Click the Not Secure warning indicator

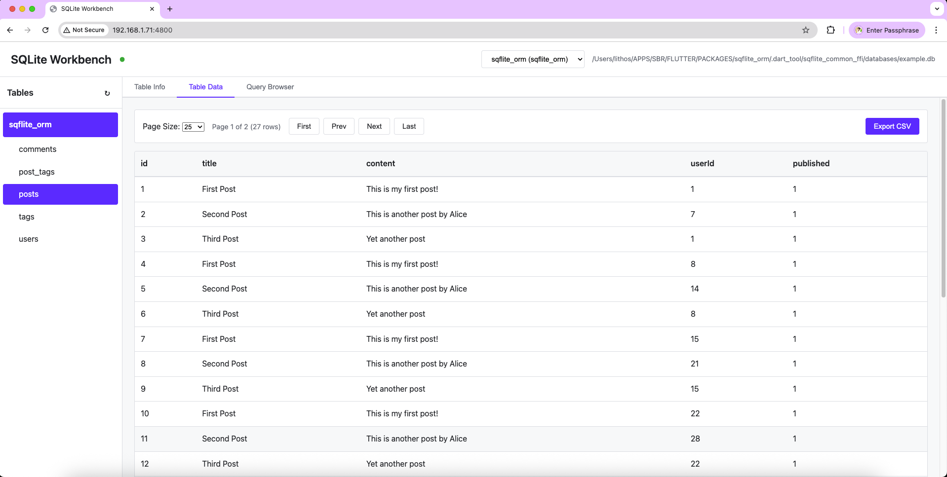coord(84,30)
